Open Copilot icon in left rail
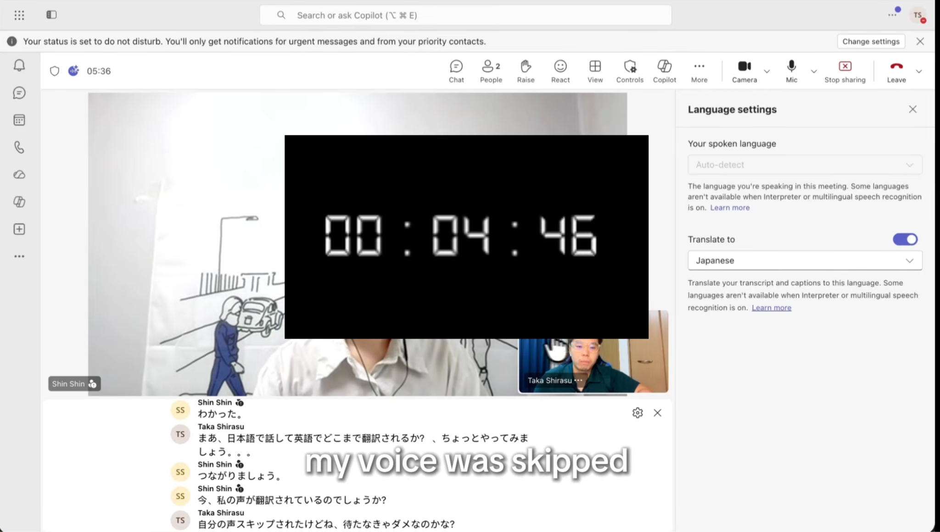This screenshot has width=940, height=532. click(x=19, y=202)
